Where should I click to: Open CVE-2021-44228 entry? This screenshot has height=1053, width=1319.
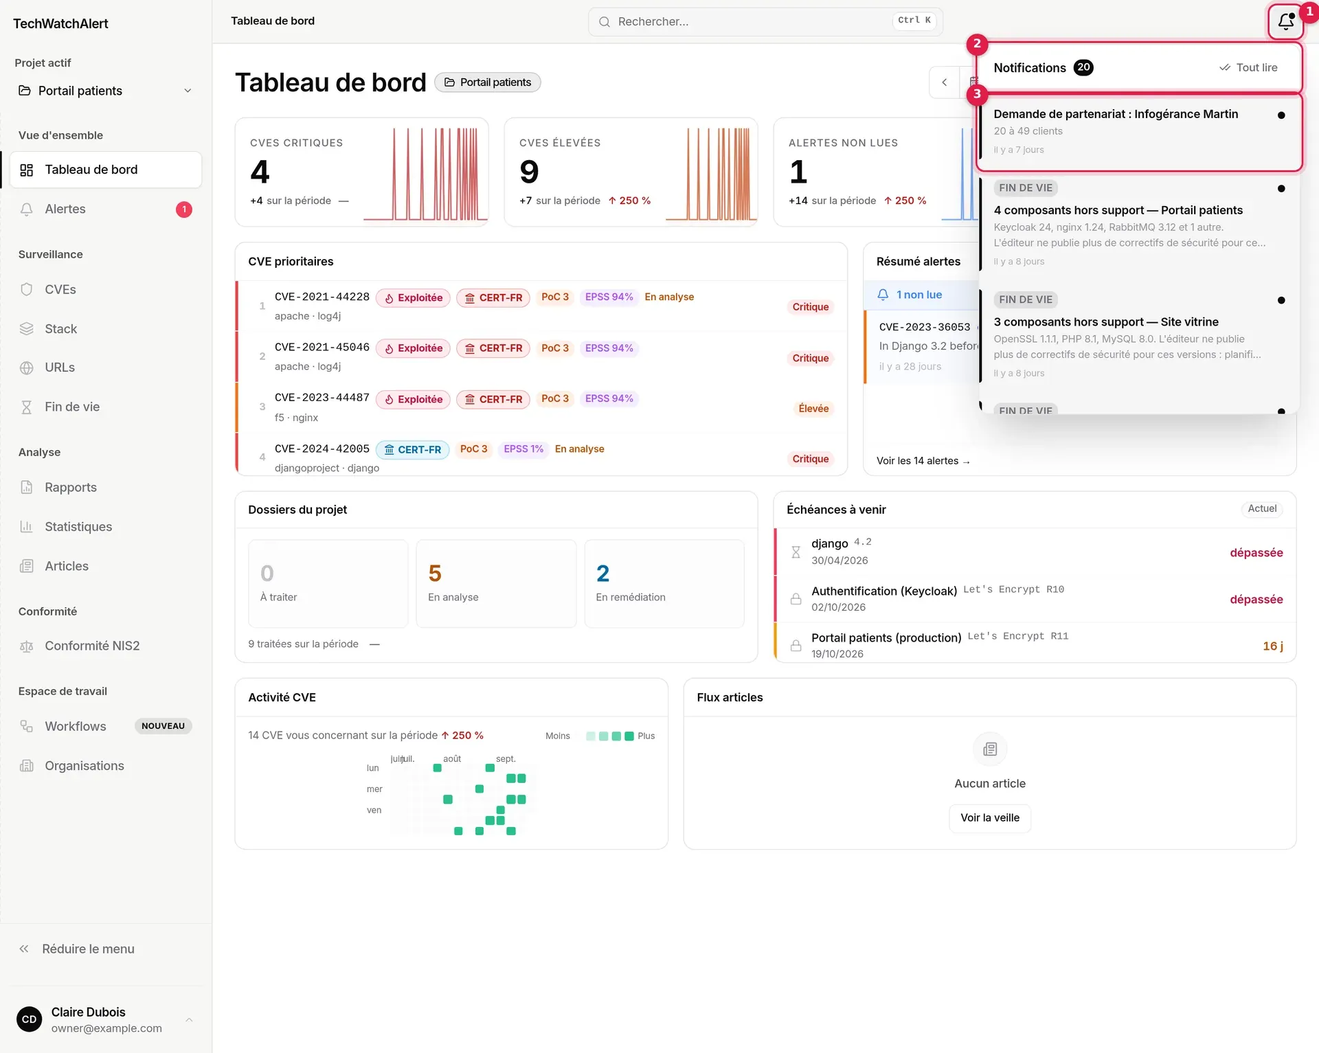(541, 306)
